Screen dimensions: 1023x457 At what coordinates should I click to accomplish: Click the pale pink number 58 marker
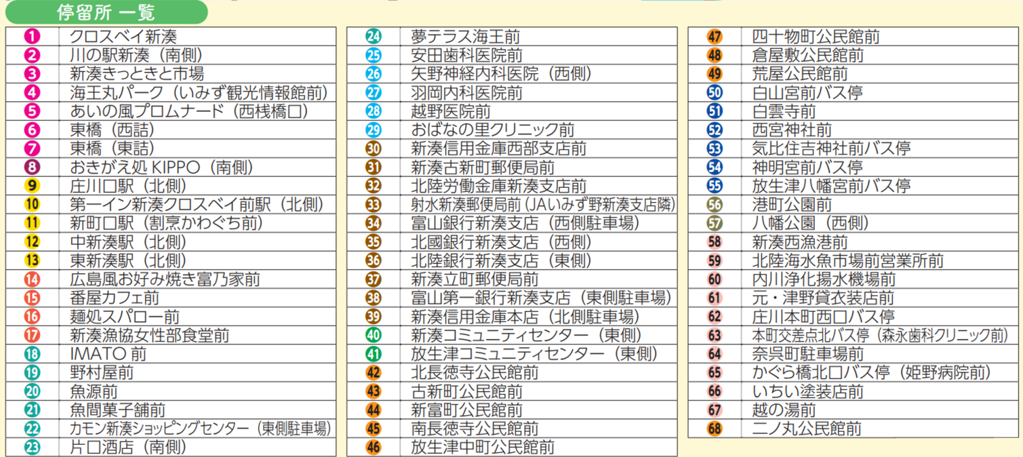(x=715, y=242)
